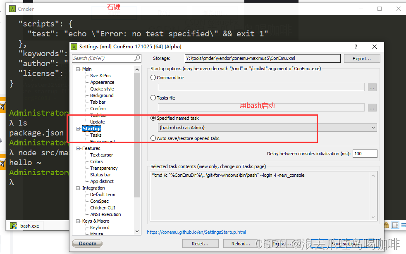Open Tasks settings page under Startup
The image size is (406, 254).
tap(96, 135)
